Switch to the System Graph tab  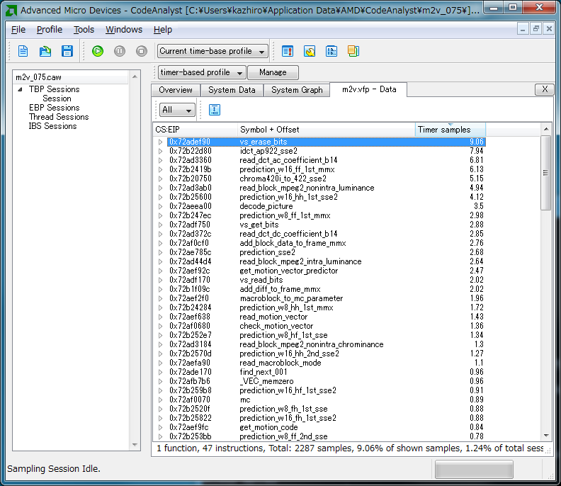(296, 90)
